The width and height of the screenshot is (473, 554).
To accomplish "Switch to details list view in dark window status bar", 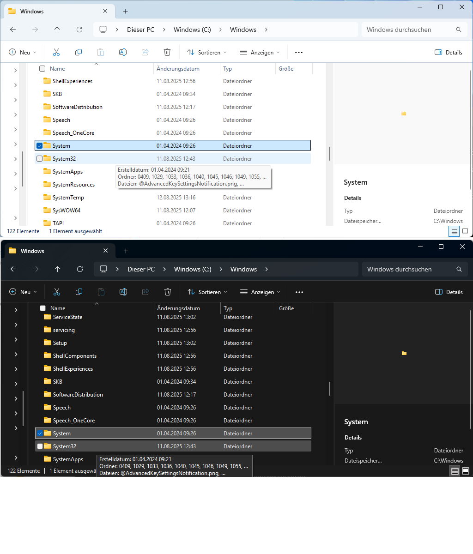I will click(x=455, y=471).
